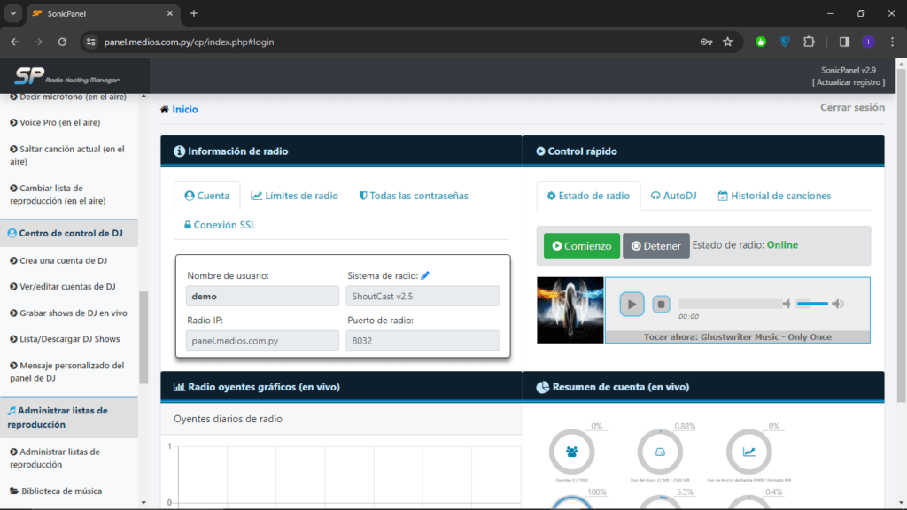
Task: Open the tab search dropdown arrow
Action: (x=12, y=13)
